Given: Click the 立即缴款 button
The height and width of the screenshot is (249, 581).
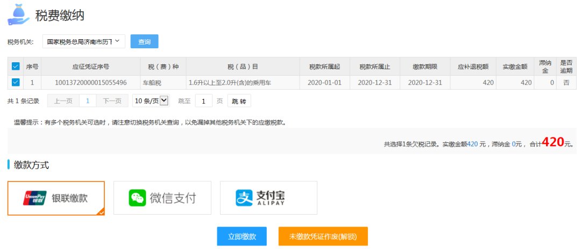Looking at the screenshot, I should [242, 236].
